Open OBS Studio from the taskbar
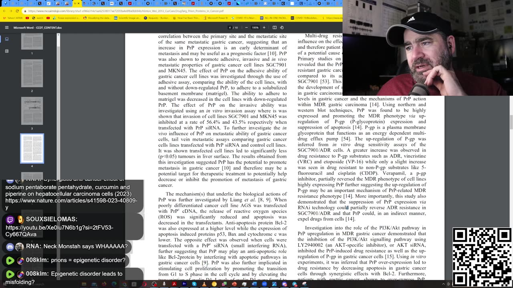 tap(154, 284)
